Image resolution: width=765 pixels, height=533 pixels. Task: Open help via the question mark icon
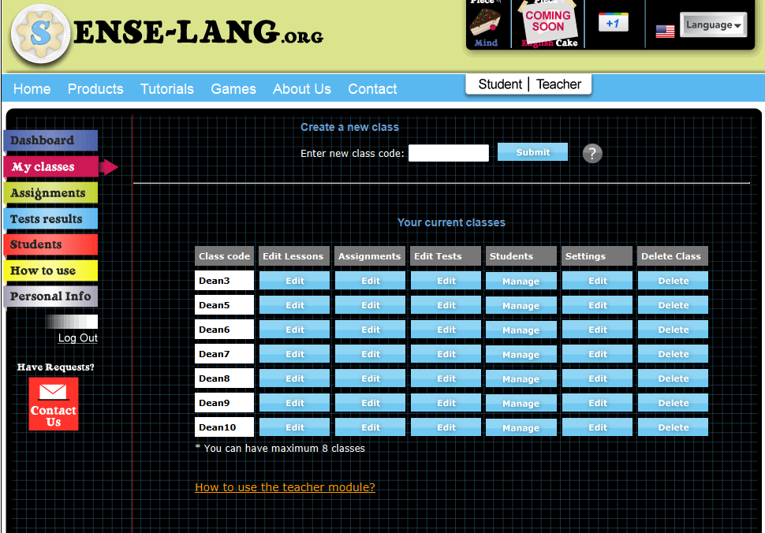coord(592,153)
